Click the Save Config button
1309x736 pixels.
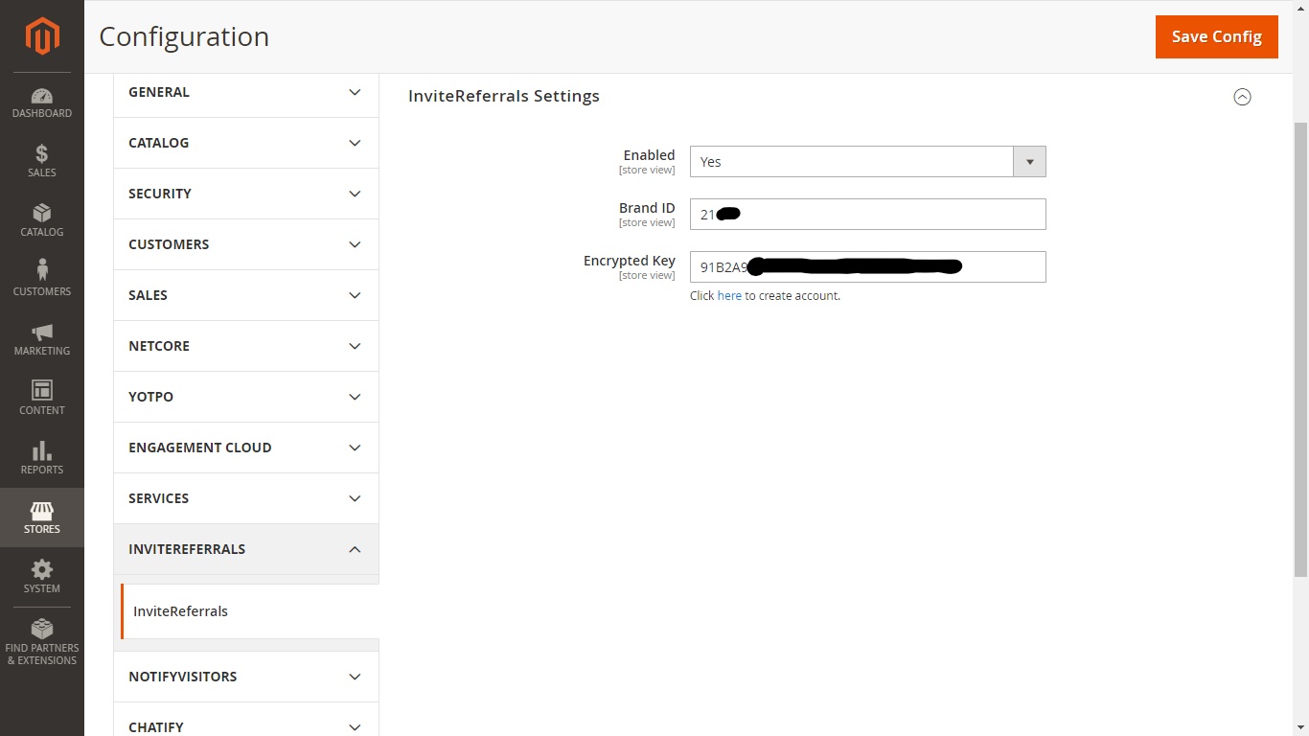click(x=1217, y=36)
